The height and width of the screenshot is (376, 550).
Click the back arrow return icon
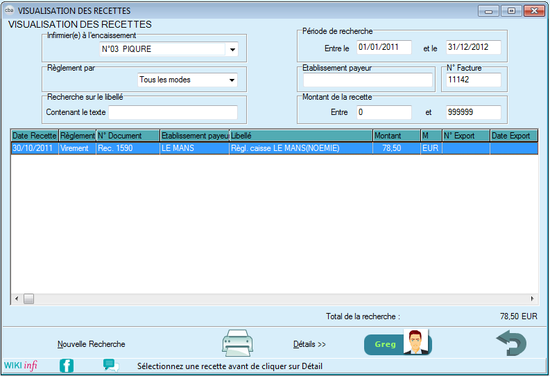[x=511, y=343]
